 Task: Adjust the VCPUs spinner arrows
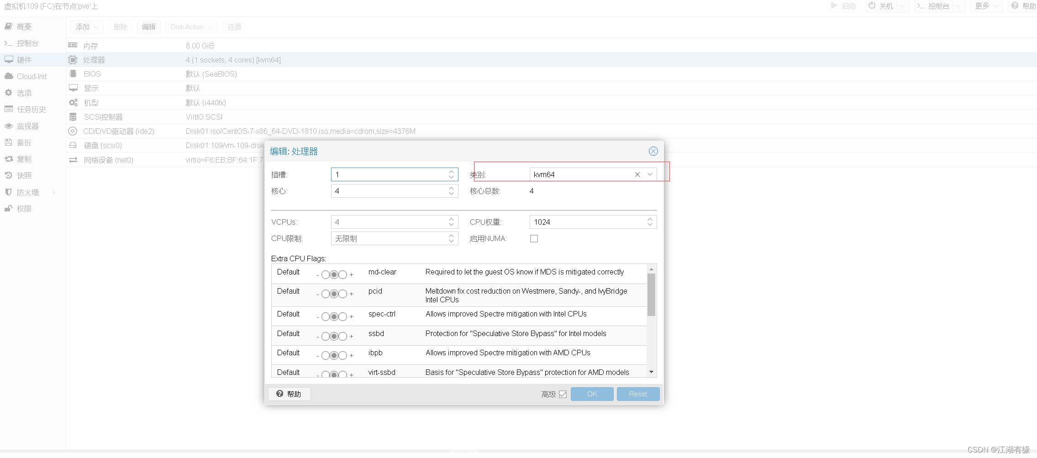[x=451, y=222]
